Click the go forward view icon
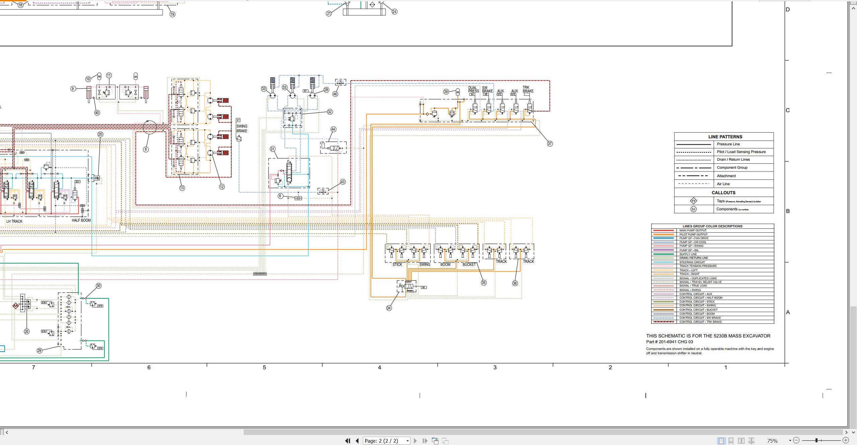The width and height of the screenshot is (857, 445). [445, 441]
